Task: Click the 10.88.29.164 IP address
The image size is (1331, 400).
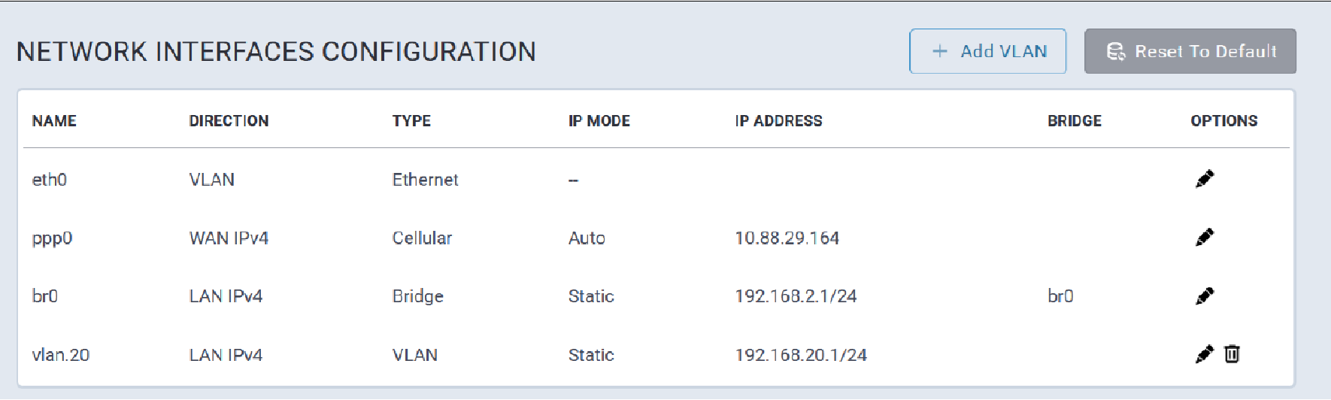Action: pyautogui.click(x=787, y=238)
